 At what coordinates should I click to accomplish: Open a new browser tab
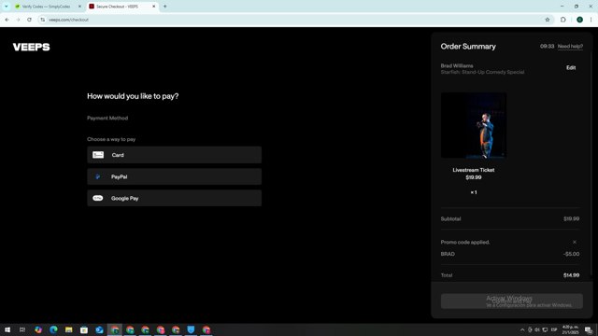pos(164,7)
